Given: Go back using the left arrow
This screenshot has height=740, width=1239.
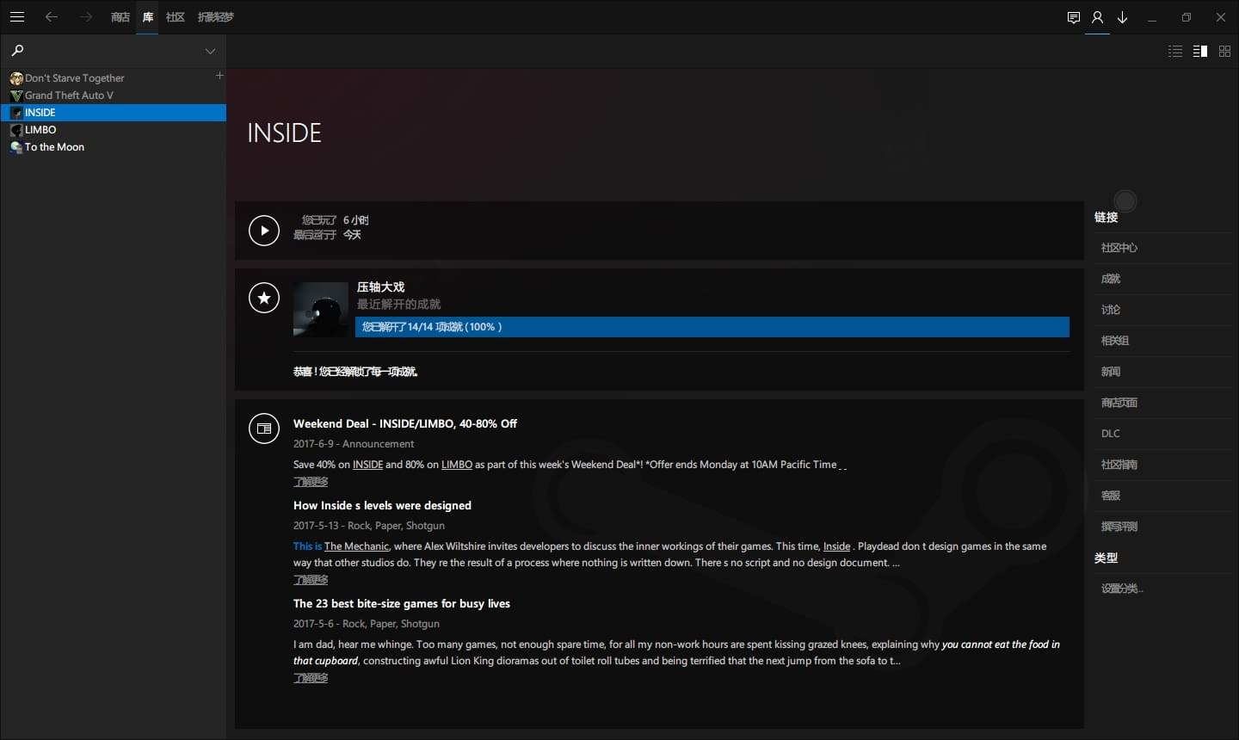Looking at the screenshot, I should click(x=52, y=17).
